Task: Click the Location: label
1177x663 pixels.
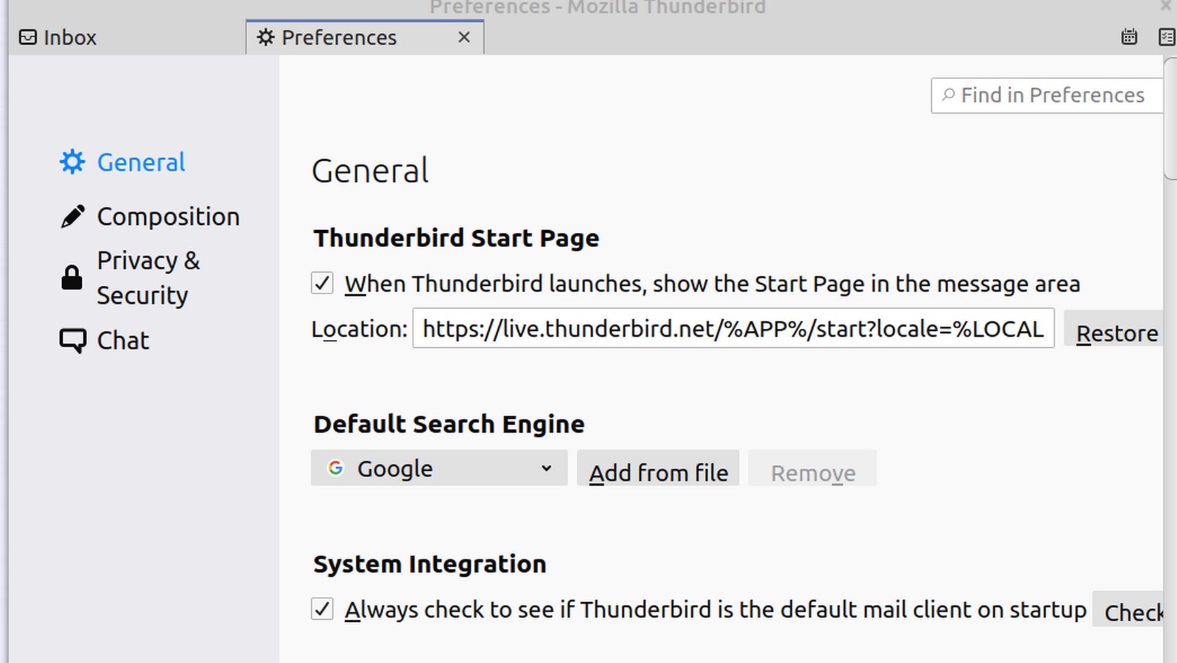Action: click(x=360, y=329)
